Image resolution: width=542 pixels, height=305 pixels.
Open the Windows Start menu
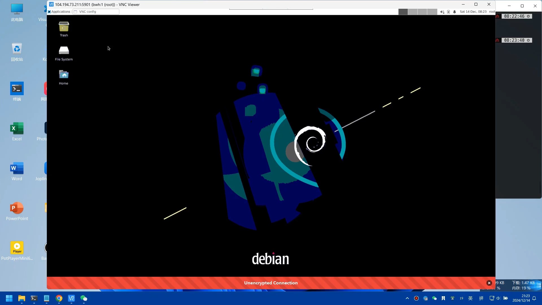click(x=9, y=298)
